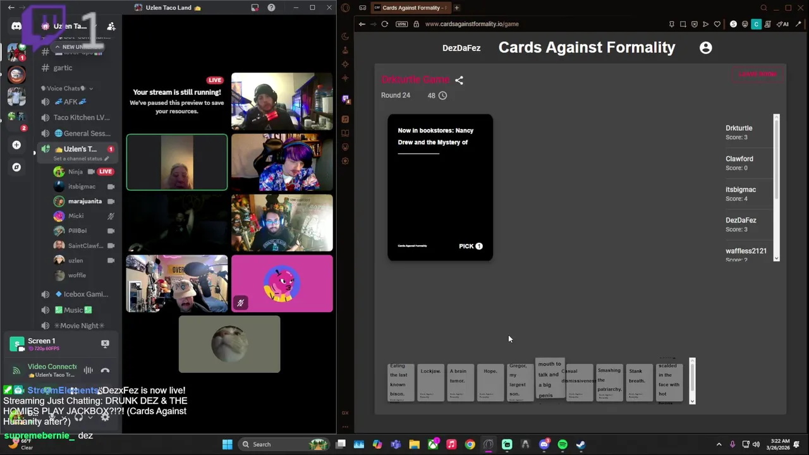Select woffle in voice member list
Screen dimensions: 809x455
point(83,275)
